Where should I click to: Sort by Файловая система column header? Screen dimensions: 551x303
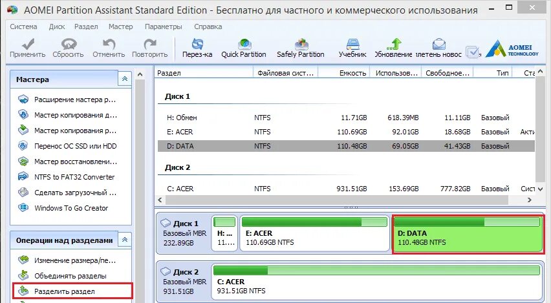(285, 73)
